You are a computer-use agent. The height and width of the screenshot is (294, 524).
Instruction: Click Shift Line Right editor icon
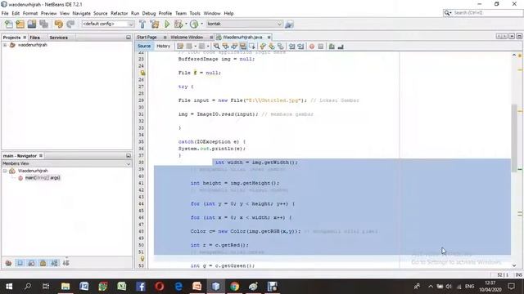click(300, 47)
